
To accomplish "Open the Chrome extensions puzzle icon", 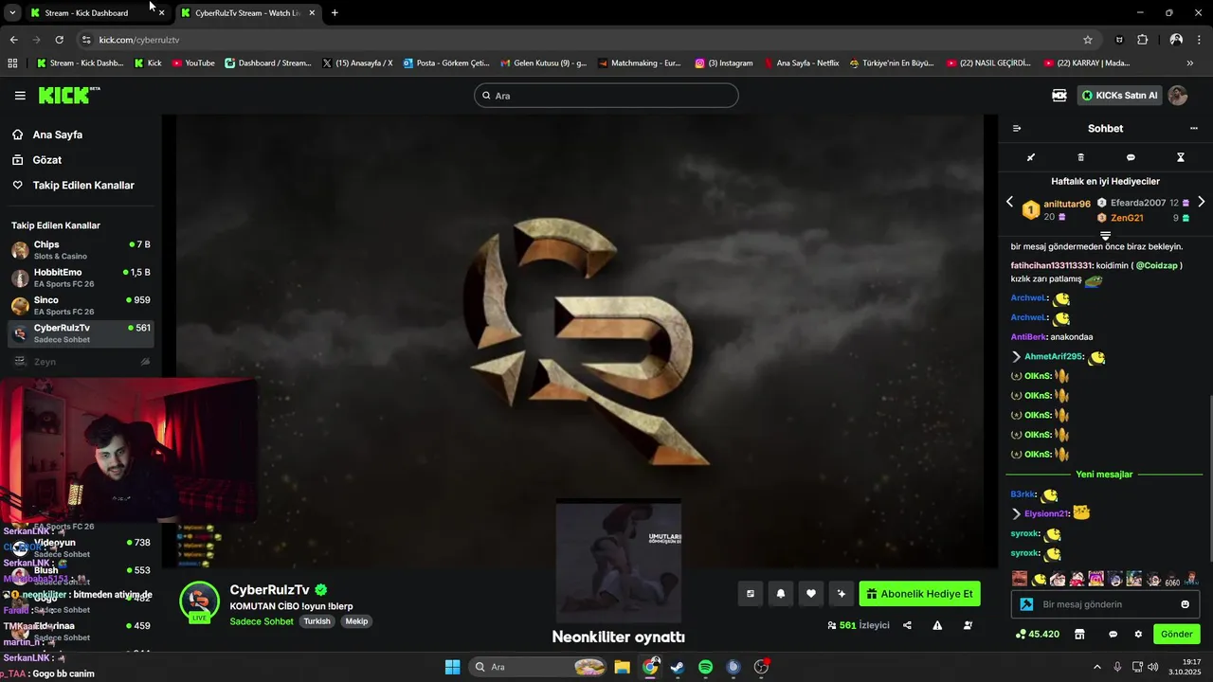I will click(1142, 40).
